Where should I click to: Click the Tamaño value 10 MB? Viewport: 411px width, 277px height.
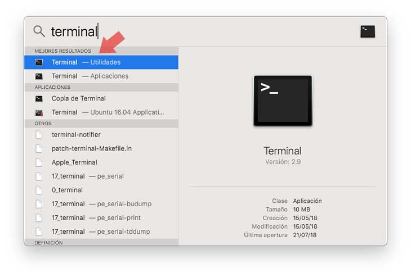(x=301, y=210)
